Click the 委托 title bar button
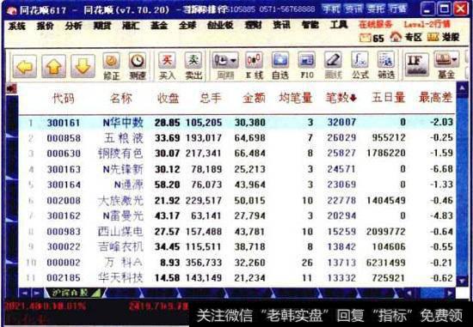Image resolution: width=473 pixels, height=327 pixels. [376, 9]
